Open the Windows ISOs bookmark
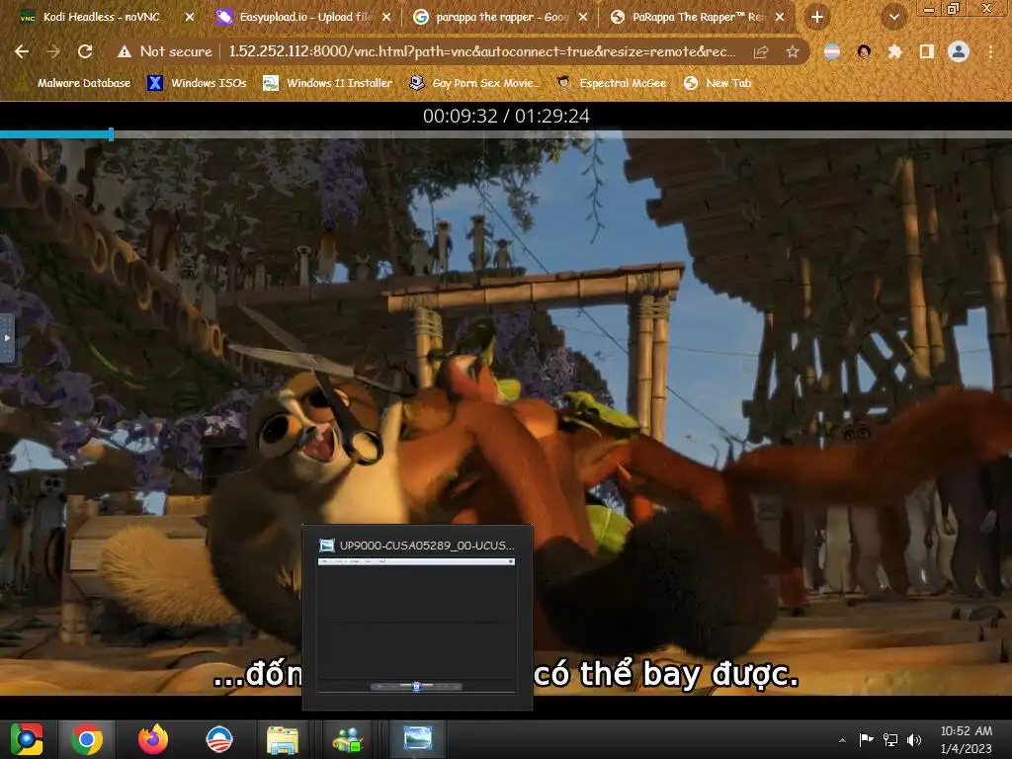Viewport: 1012px width, 759px height. pyautogui.click(x=197, y=83)
